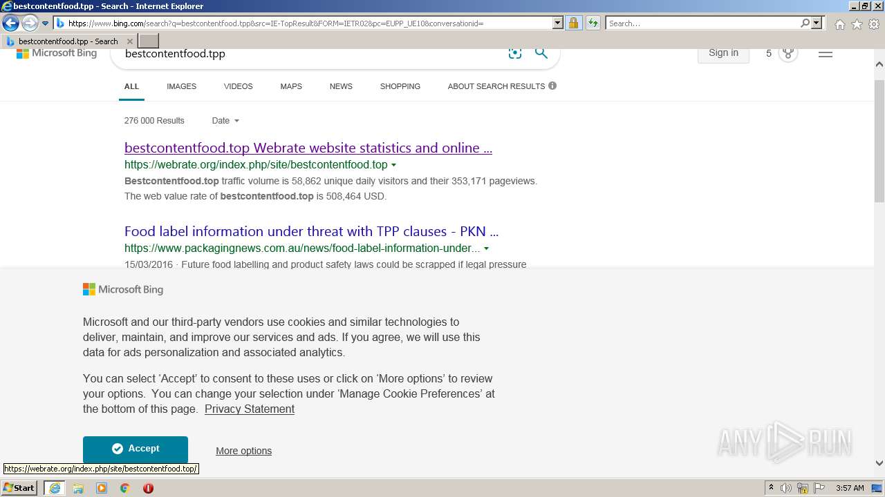The image size is (885, 497).
Task: Click the Sign in button
Action: point(723,53)
